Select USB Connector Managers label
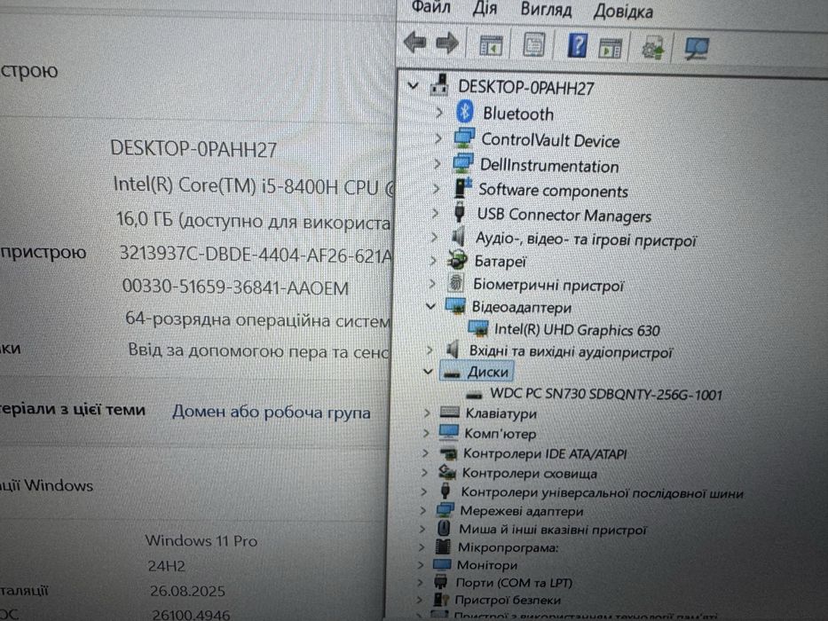The height and width of the screenshot is (621, 828). coord(564,215)
